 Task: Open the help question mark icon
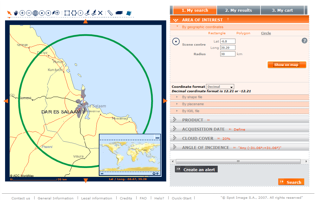pos(305,41)
